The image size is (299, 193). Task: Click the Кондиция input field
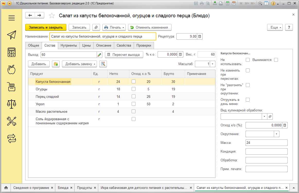point(266,151)
